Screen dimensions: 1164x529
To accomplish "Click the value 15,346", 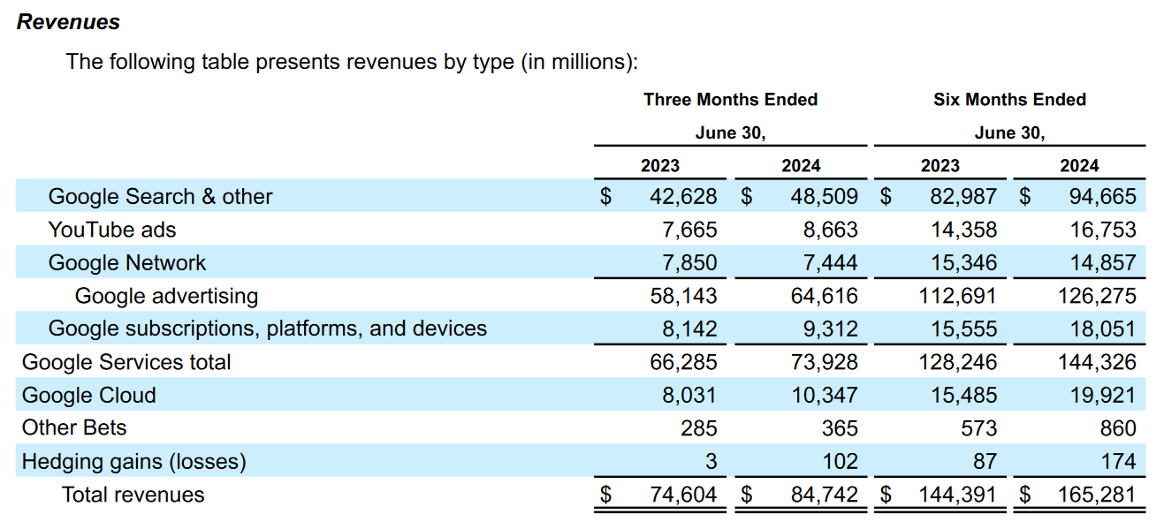I will click(x=963, y=262).
